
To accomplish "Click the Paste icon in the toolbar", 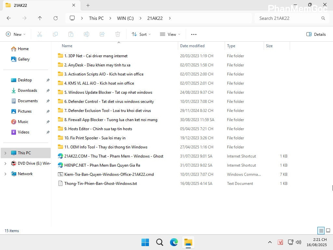I will [71, 34].
